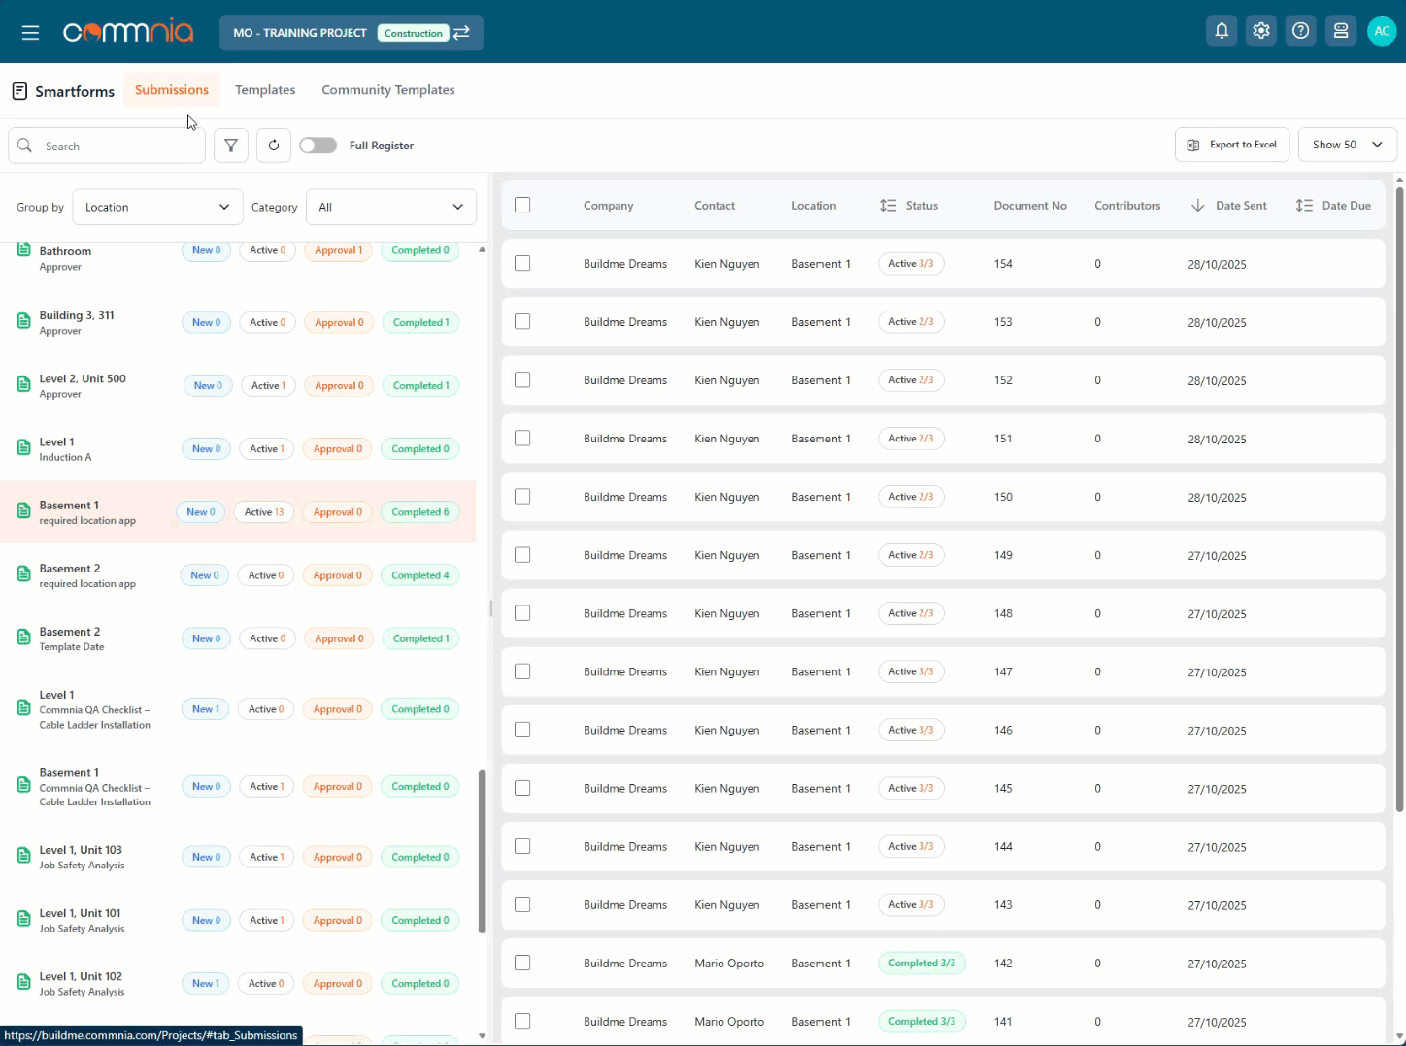Open the hamburger navigation menu

click(x=30, y=33)
